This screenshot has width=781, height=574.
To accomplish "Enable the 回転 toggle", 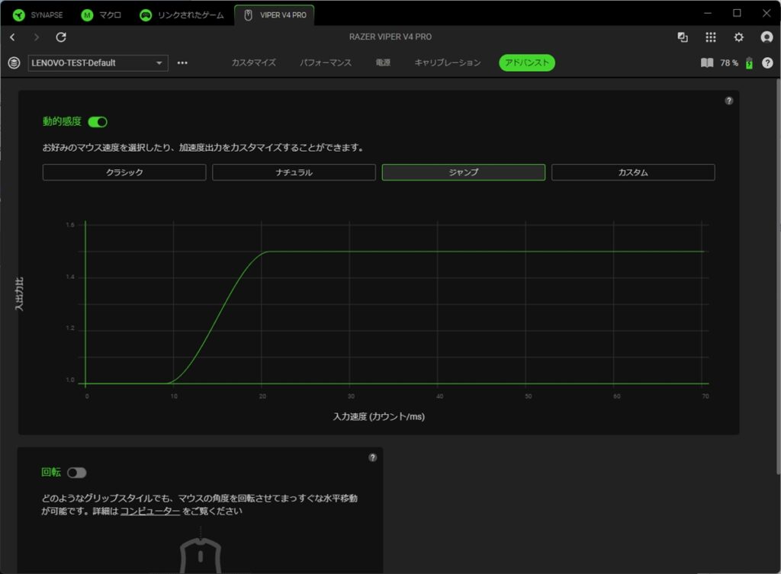I will coord(76,473).
